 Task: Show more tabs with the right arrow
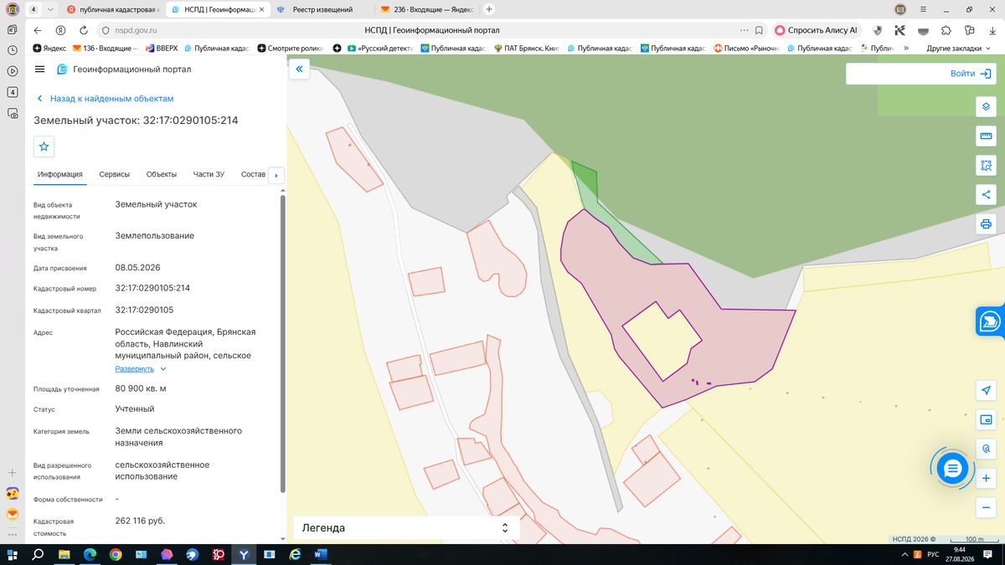(x=276, y=175)
